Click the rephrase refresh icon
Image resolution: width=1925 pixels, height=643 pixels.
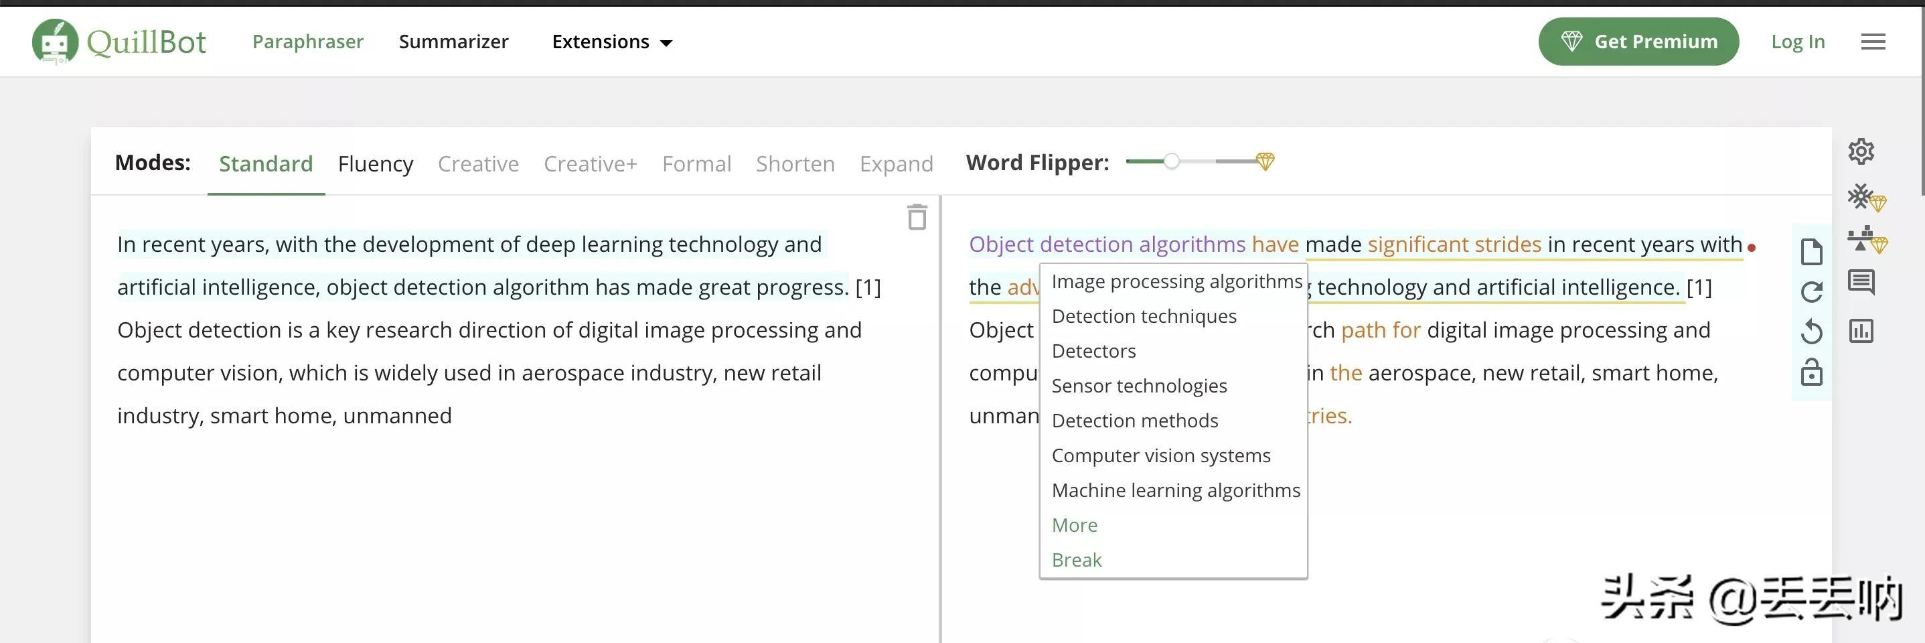pos(1811,291)
